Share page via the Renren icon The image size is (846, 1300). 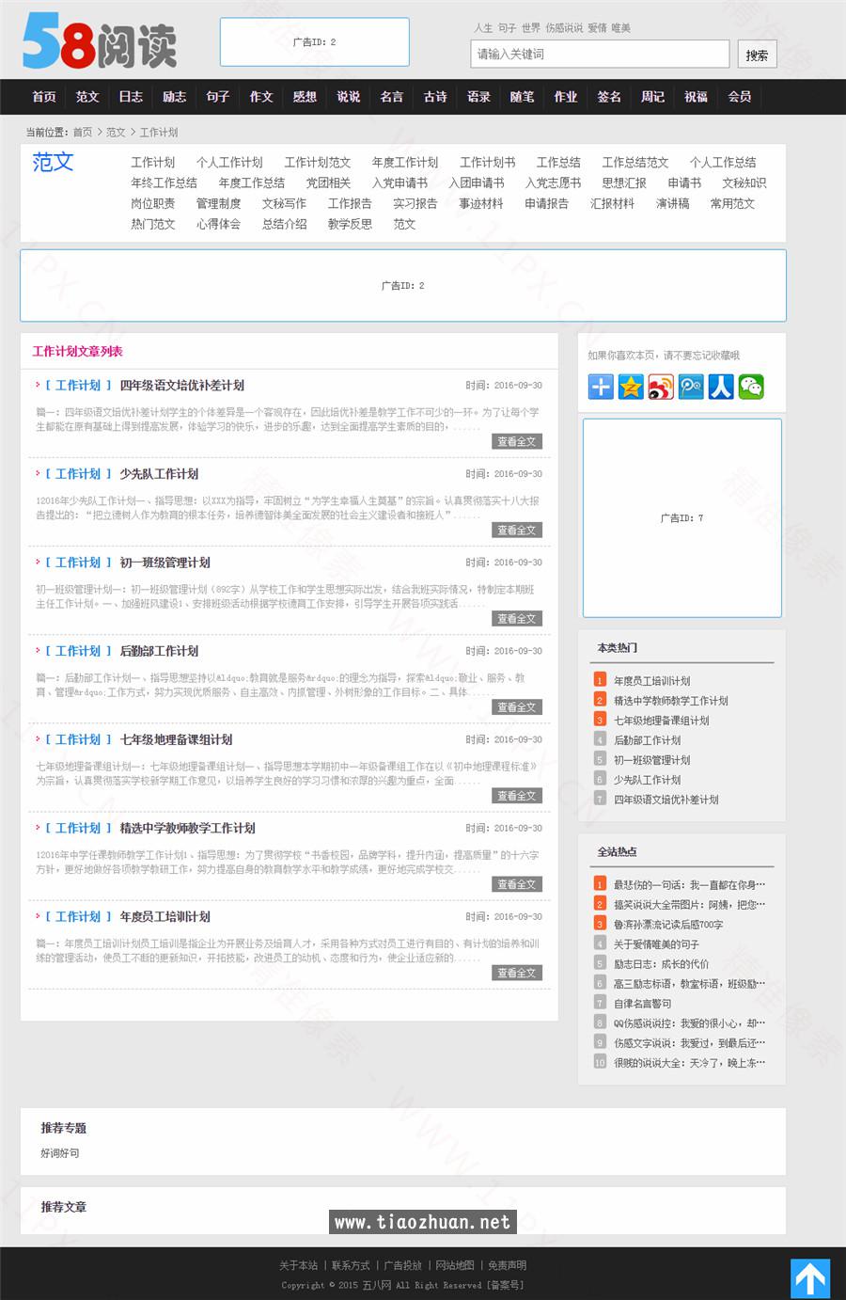pos(721,386)
